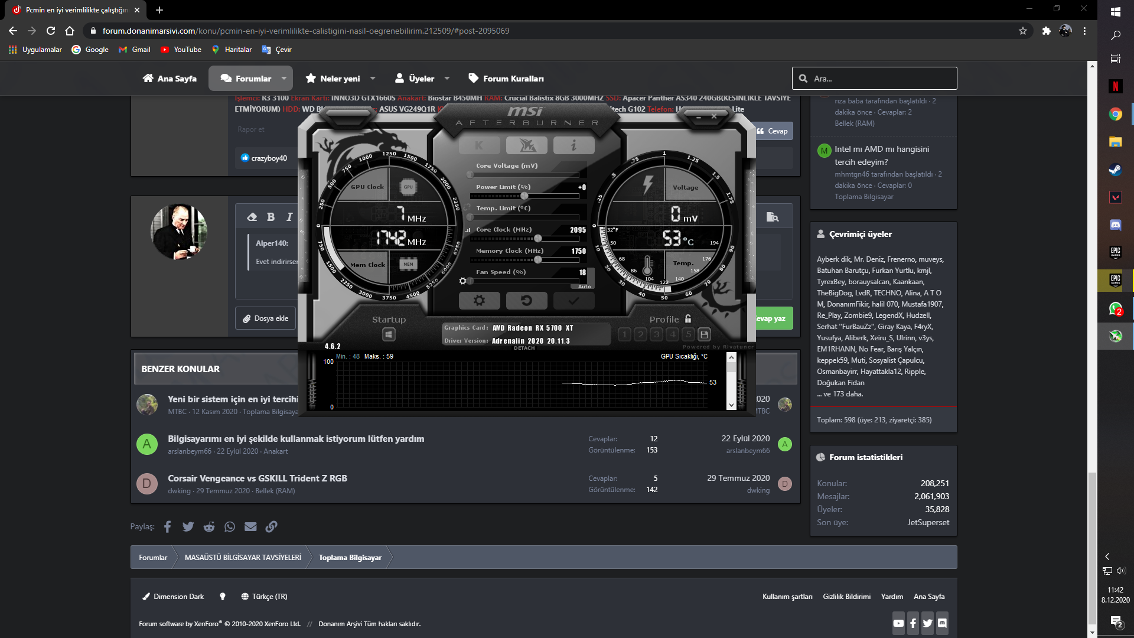1134x638 pixels.
Task: Reload the forum page
Action: pyautogui.click(x=51, y=31)
